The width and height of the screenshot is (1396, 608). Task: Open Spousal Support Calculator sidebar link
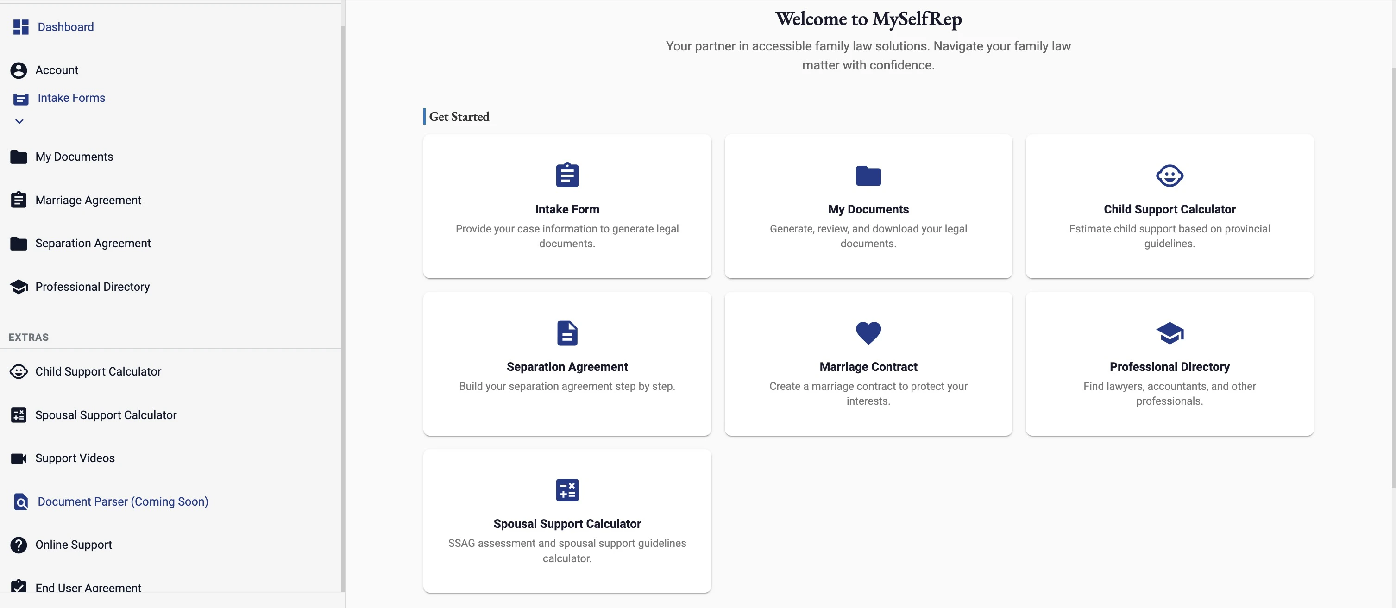106,415
